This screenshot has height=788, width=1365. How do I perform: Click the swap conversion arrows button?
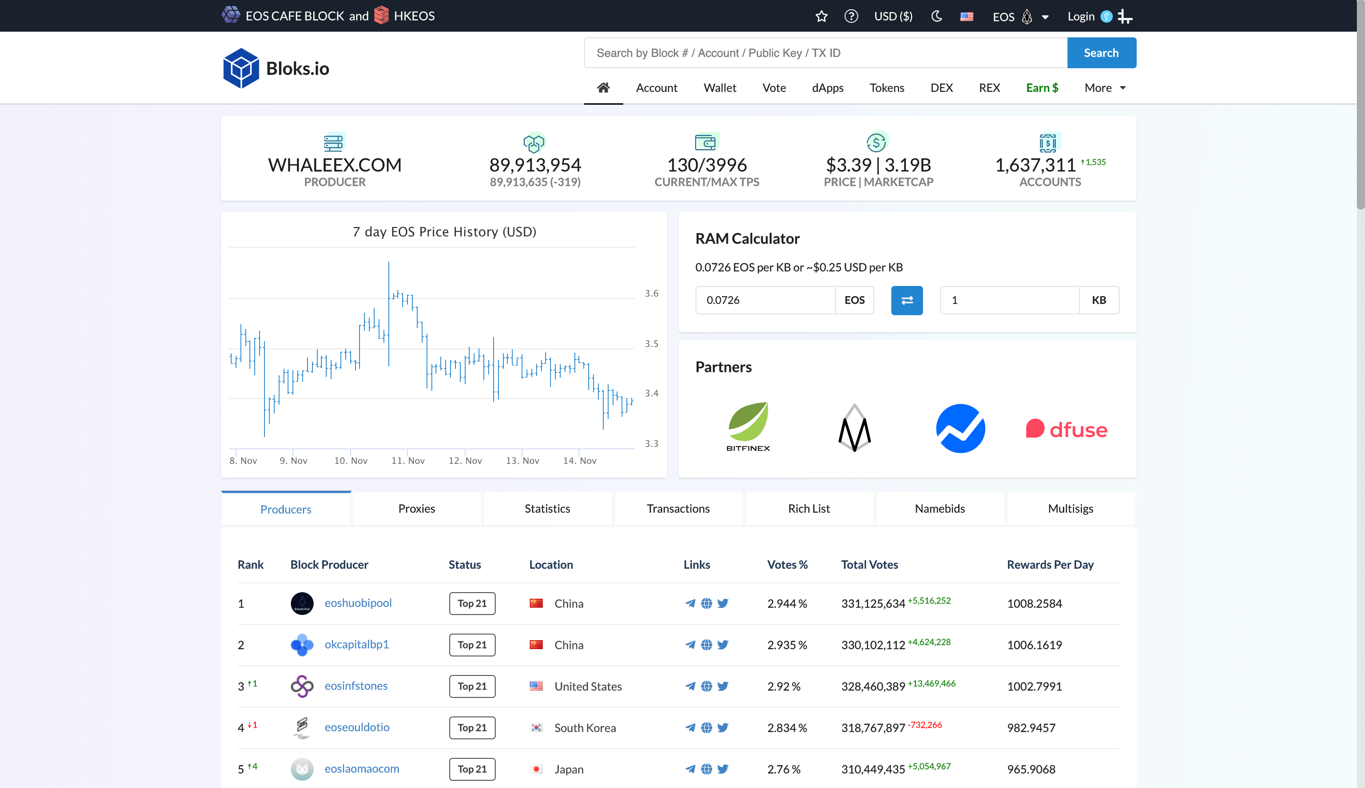907,300
